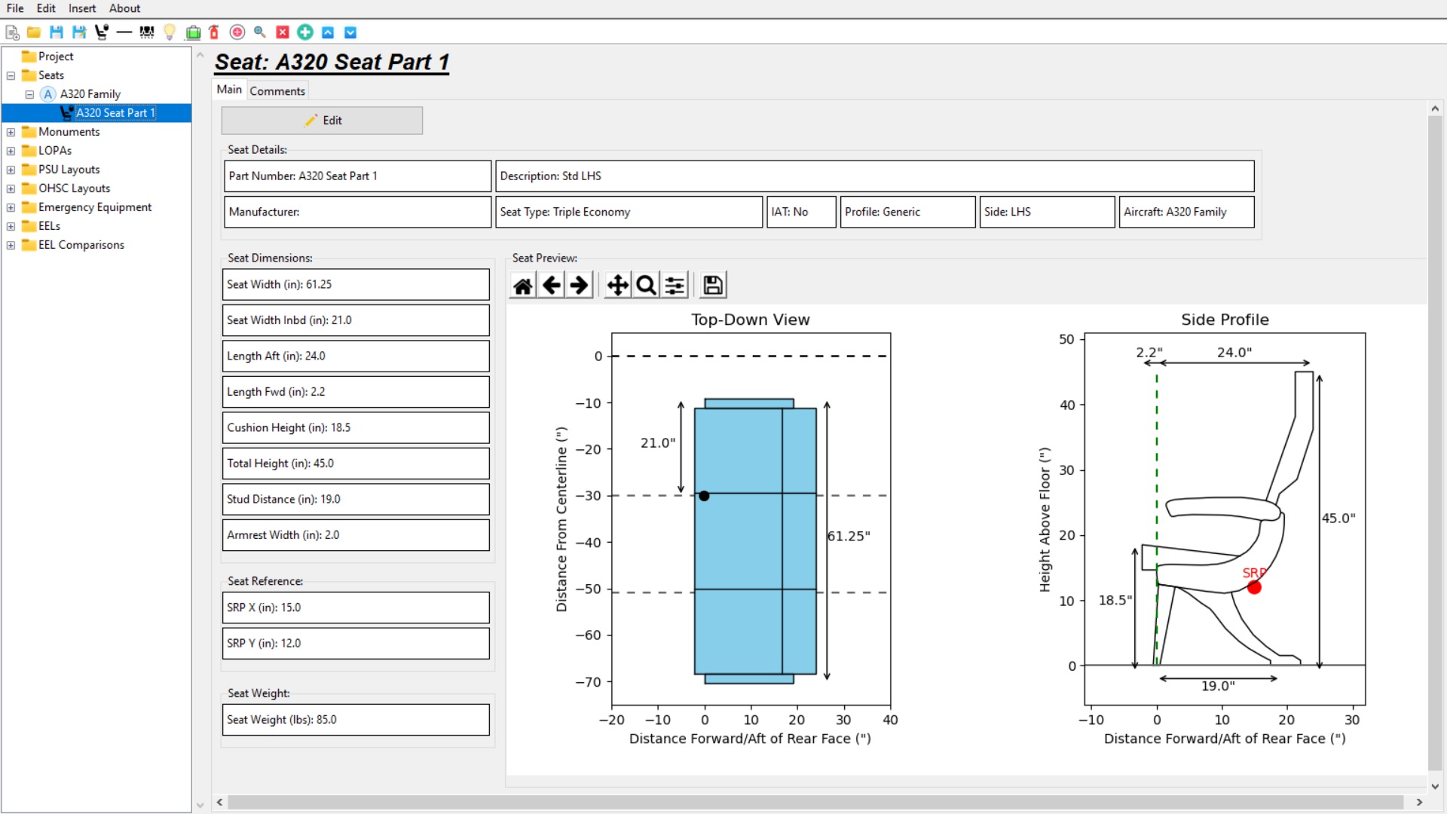Click the right arrow of the horizontal scrollbar
The width and height of the screenshot is (1447, 814).
pyautogui.click(x=1419, y=803)
